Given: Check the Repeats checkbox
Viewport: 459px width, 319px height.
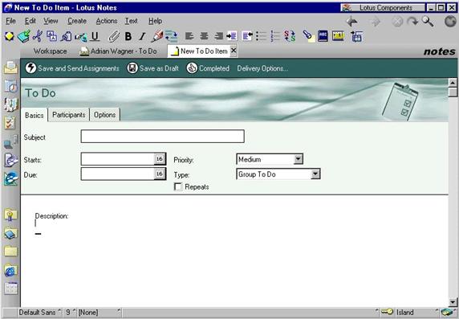Looking at the screenshot, I should pyautogui.click(x=178, y=186).
